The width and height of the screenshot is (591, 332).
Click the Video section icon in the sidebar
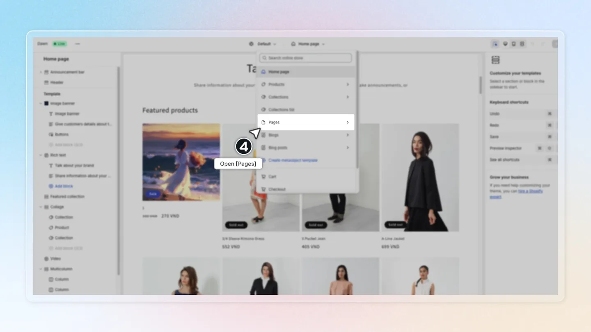pyautogui.click(x=46, y=259)
